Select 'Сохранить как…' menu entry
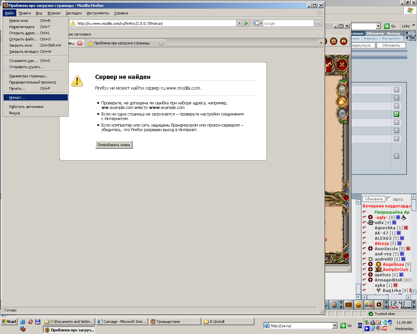 (x=36, y=61)
